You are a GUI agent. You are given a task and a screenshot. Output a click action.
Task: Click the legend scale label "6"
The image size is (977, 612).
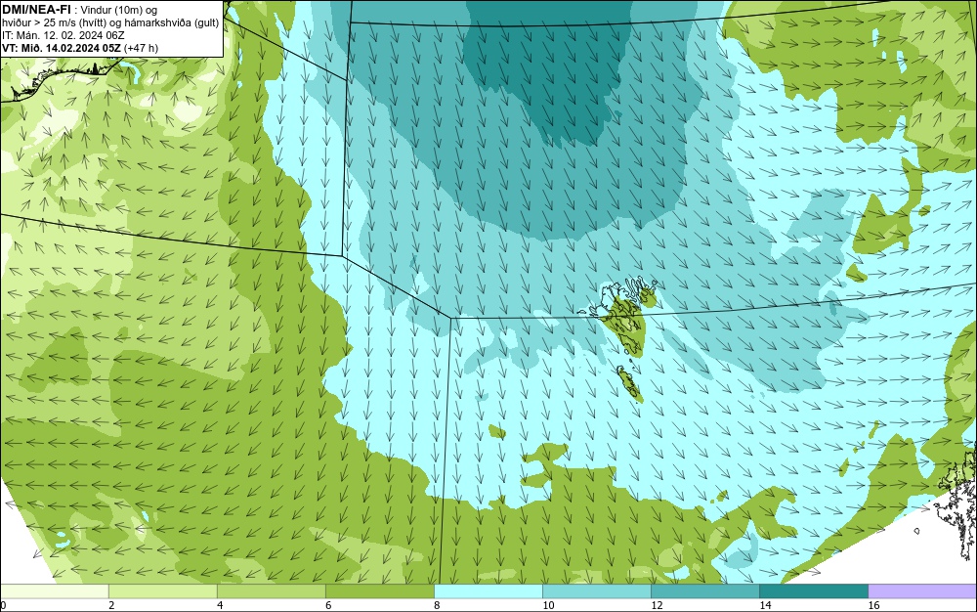[x=328, y=606]
